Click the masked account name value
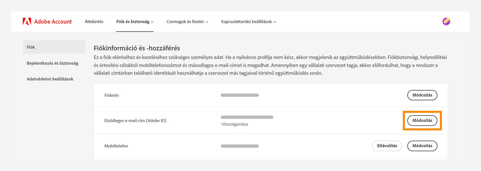Screen dimensions: 481x171 [239, 95]
